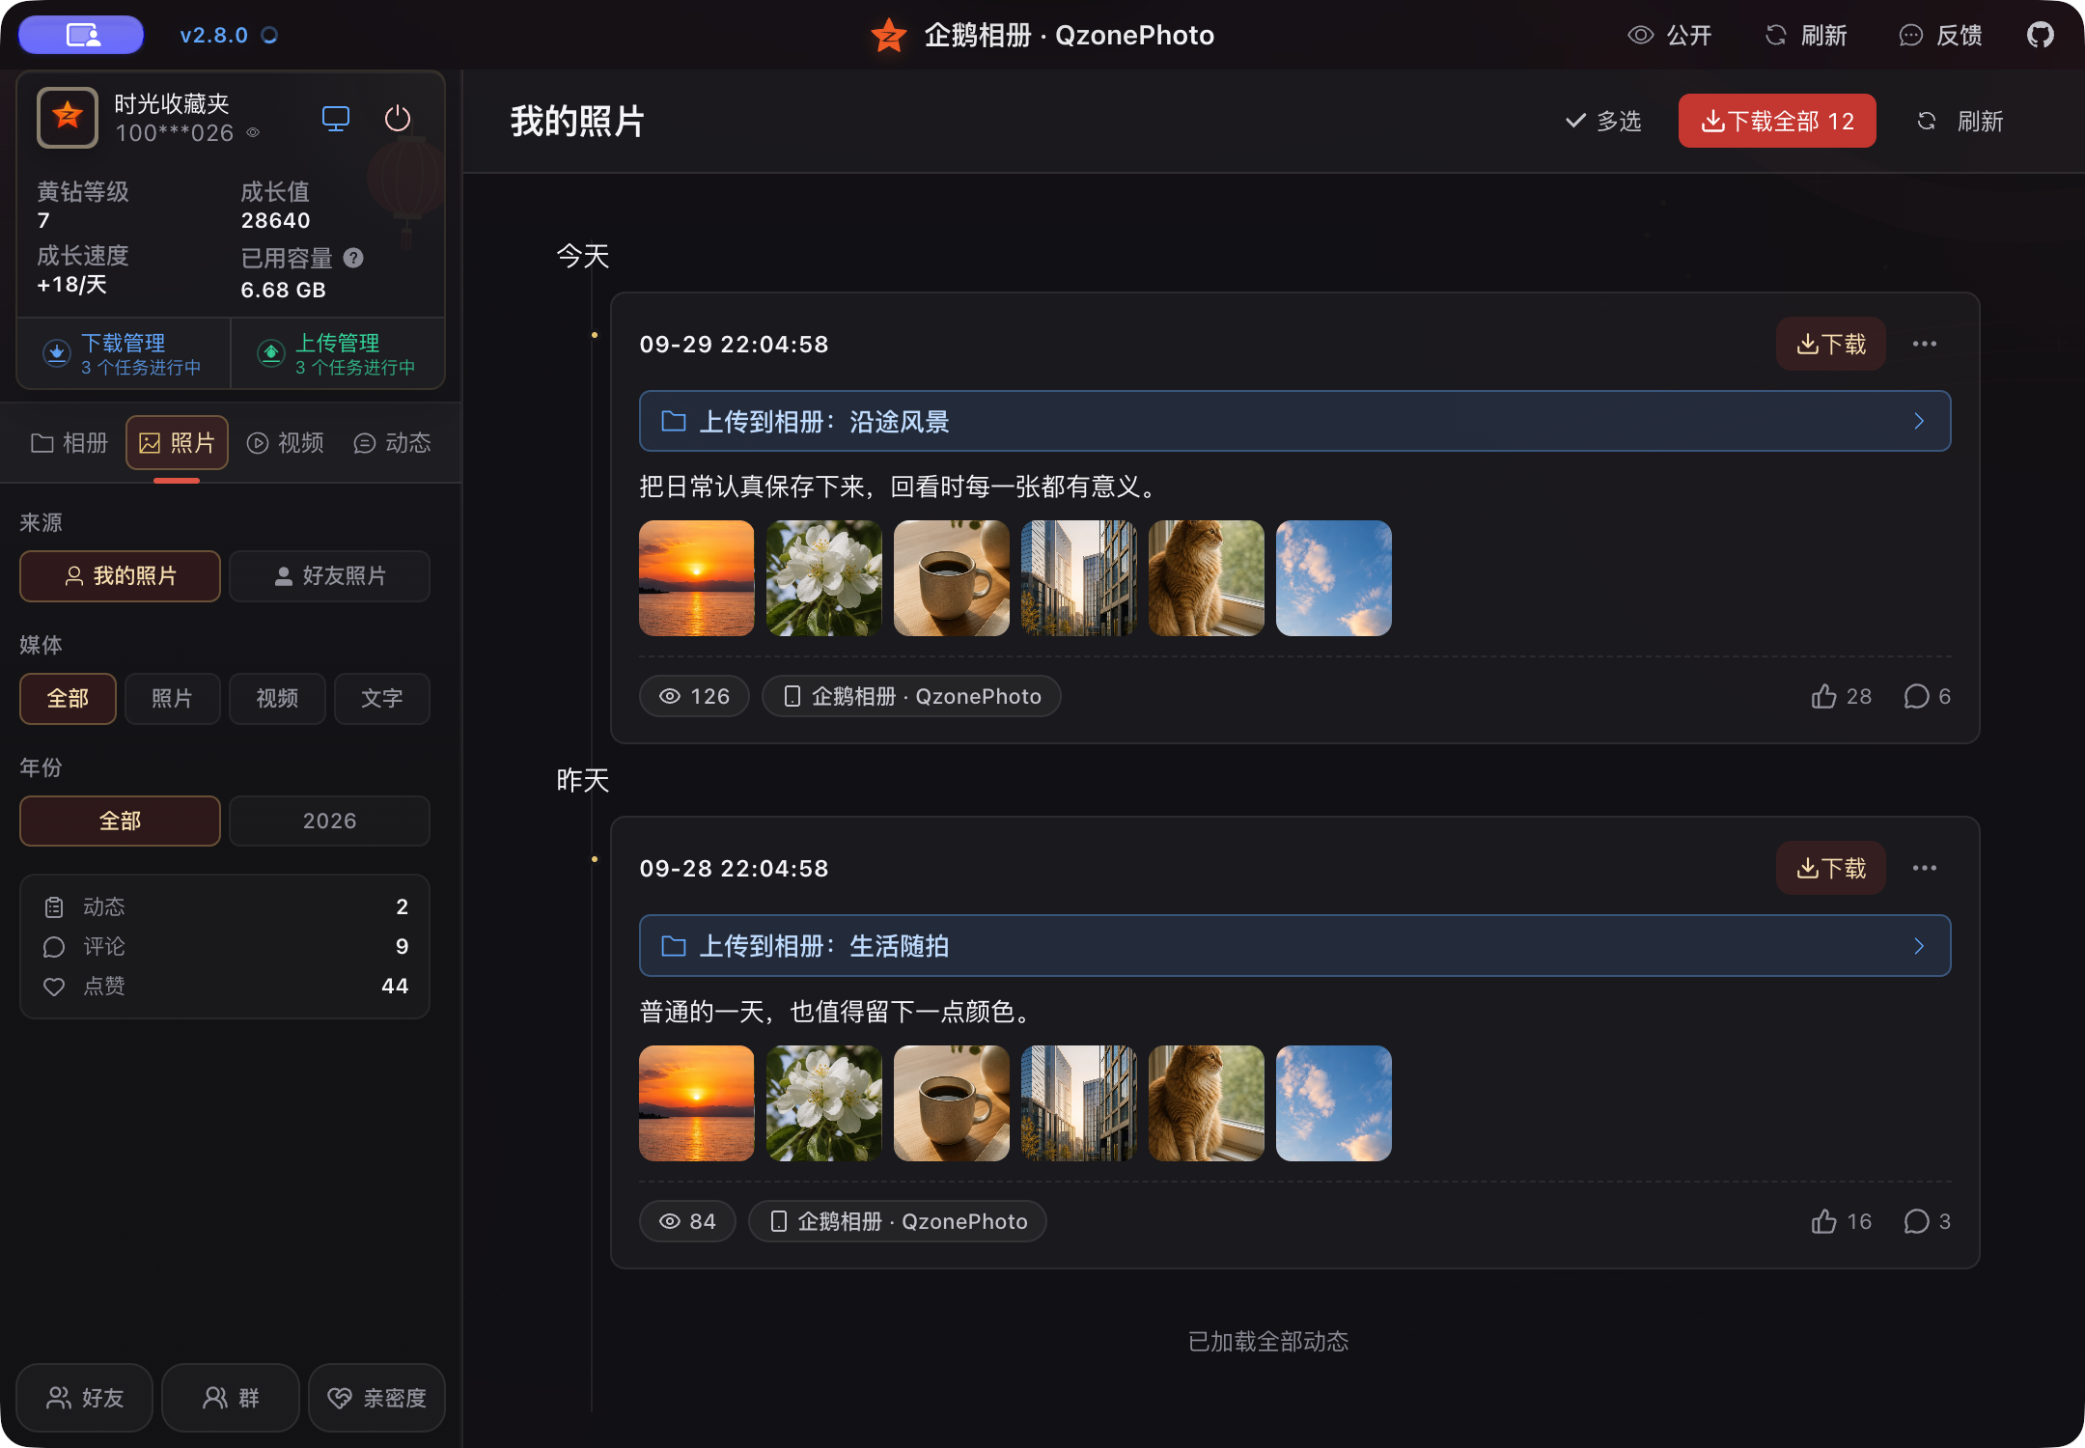Open 上传管理 task manager
This screenshot has width=2085, height=1448.
pos(338,353)
